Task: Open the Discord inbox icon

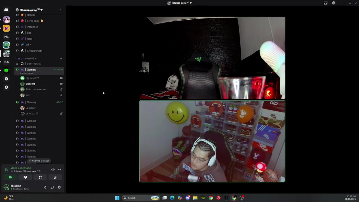Action: (326, 3)
